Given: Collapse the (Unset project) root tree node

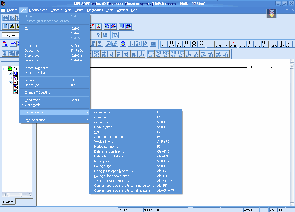Looking at the screenshot, I should coord(5,69).
